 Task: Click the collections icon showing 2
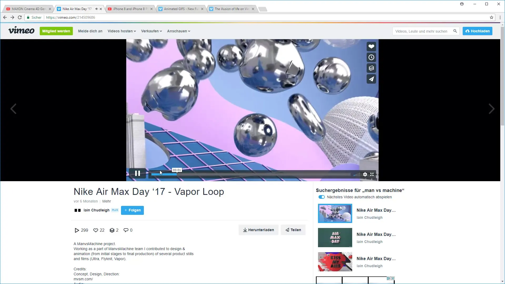pyautogui.click(x=112, y=230)
